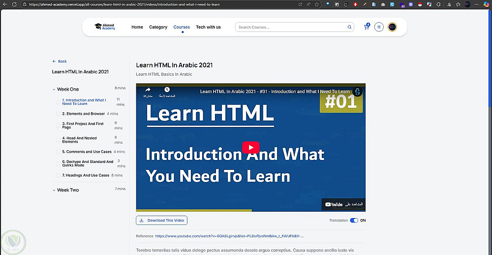Image resolution: width=492 pixels, height=255 pixels.
Task: Click the channel avatar on the video
Action: [357, 92]
